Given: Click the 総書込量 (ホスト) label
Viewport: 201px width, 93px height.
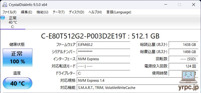Looking at the screenshot, I should [154, 52].
